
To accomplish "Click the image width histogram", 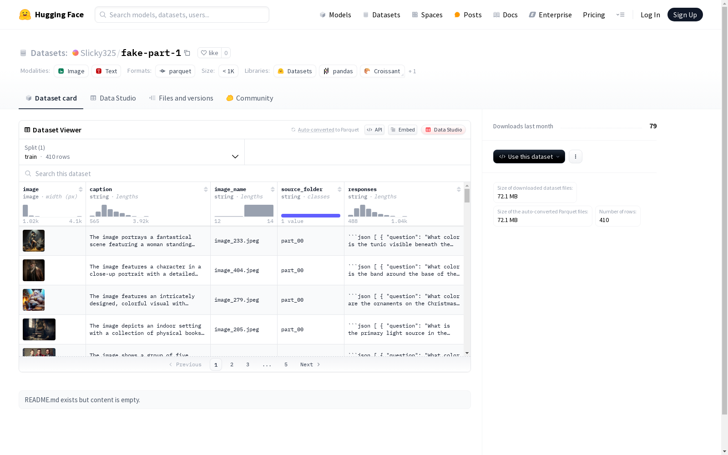I will click(x=52, y=211).
